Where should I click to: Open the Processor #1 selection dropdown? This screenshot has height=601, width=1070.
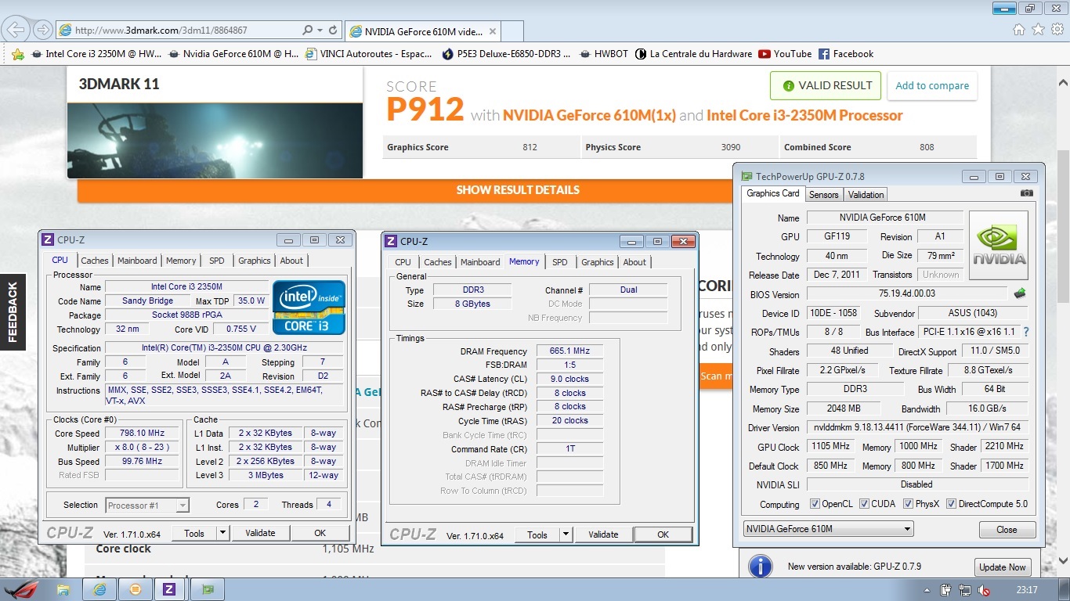[147, 506]
